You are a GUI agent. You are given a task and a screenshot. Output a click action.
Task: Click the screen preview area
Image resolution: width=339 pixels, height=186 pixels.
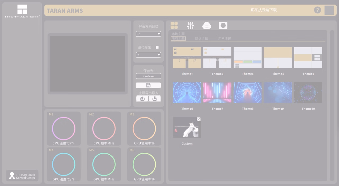(88, 64)
